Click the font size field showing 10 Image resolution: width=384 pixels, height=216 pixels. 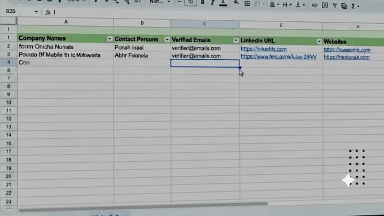click(x=190, y=2)
